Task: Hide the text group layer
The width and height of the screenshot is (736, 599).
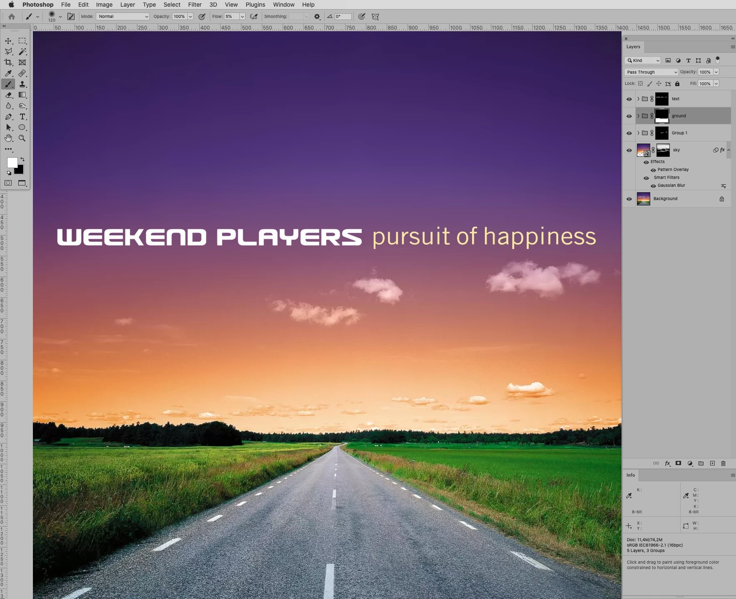Action: click(x=629, y=99)
